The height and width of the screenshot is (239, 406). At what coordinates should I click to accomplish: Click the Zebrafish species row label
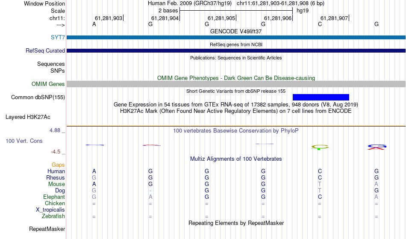53,216
